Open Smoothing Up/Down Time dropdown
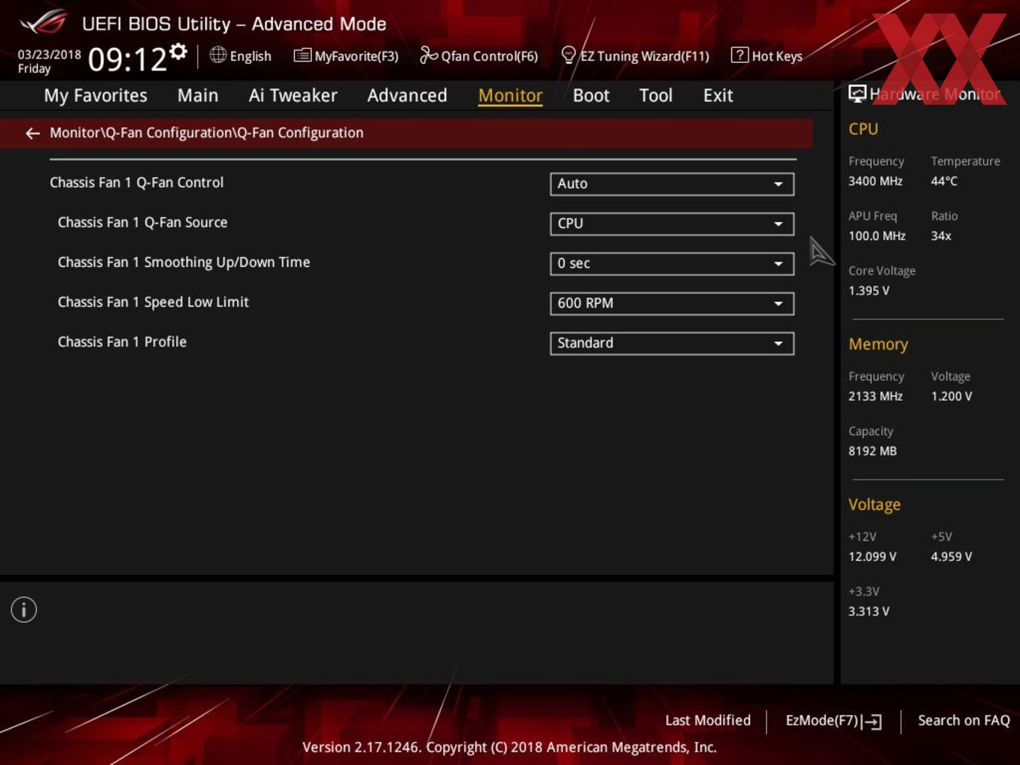Viewport: 1020px width, 765px height. (x=672, y=263)
